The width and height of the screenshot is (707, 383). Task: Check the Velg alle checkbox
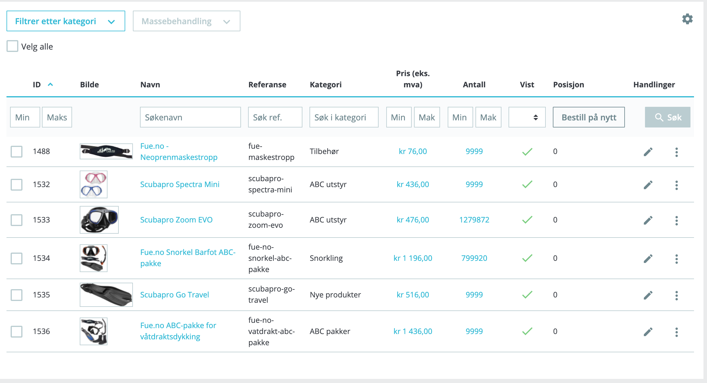(x=12, y=46)
